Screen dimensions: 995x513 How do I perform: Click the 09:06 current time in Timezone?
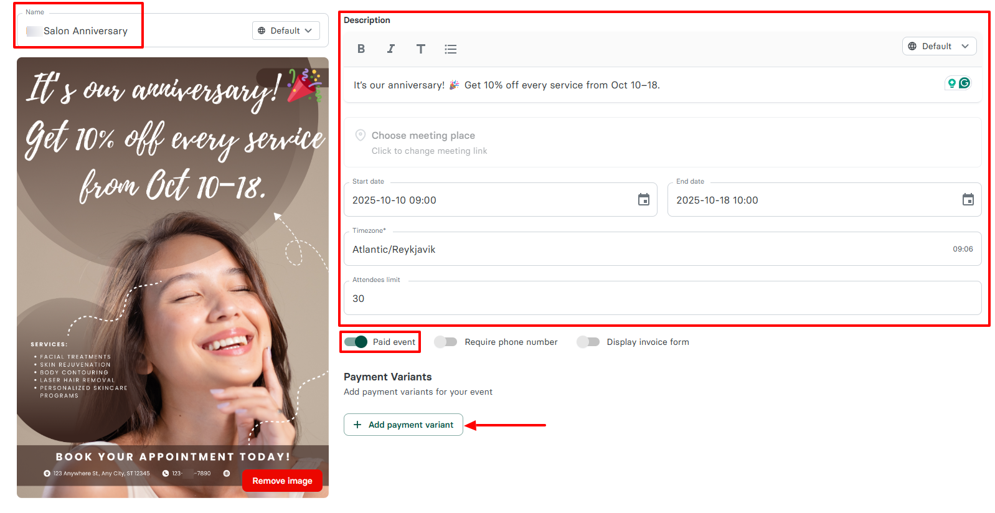click(x=963, y=249)
